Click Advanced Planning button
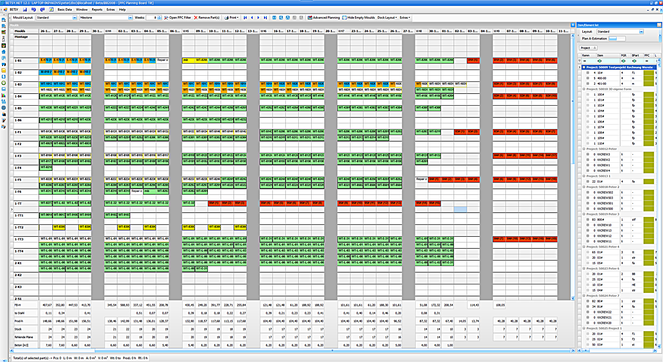 324,18
